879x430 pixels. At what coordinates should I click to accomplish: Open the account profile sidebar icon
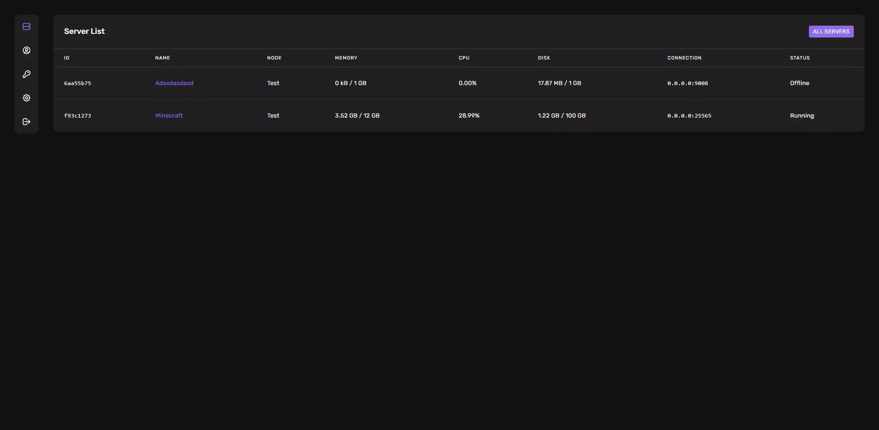point(27,50)
